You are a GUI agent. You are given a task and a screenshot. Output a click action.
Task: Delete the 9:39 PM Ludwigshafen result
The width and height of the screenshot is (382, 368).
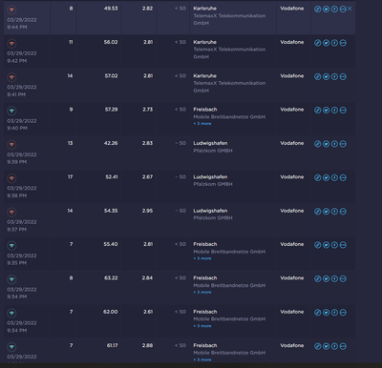pyautogui.click(x=343, y=144)
